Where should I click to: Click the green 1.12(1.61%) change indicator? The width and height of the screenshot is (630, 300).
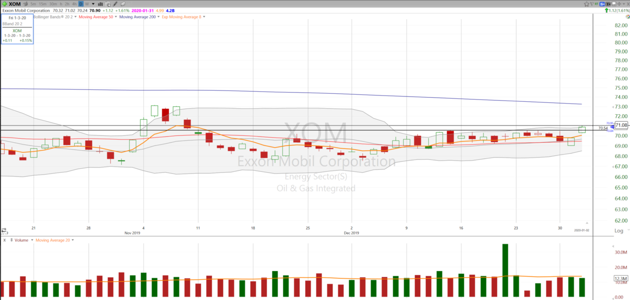(x=617, y=10)
